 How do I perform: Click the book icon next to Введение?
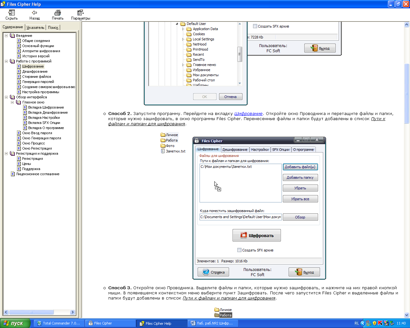tap(12, 36)
